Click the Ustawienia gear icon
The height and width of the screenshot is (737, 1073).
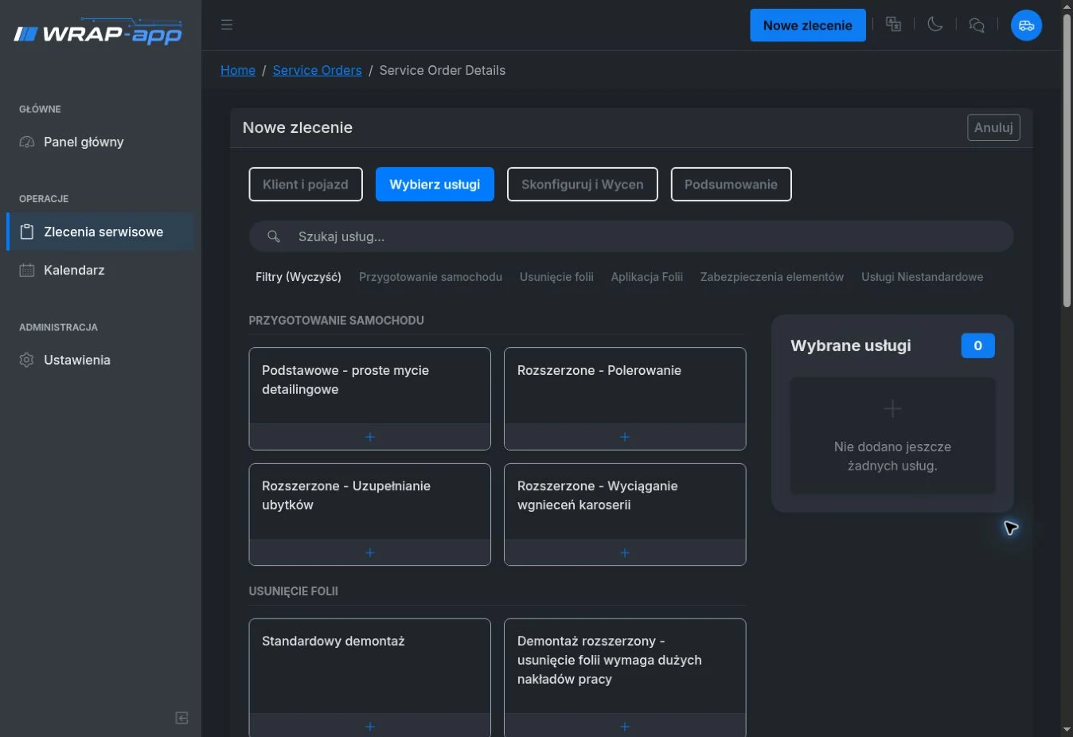[x=27, y=360]
